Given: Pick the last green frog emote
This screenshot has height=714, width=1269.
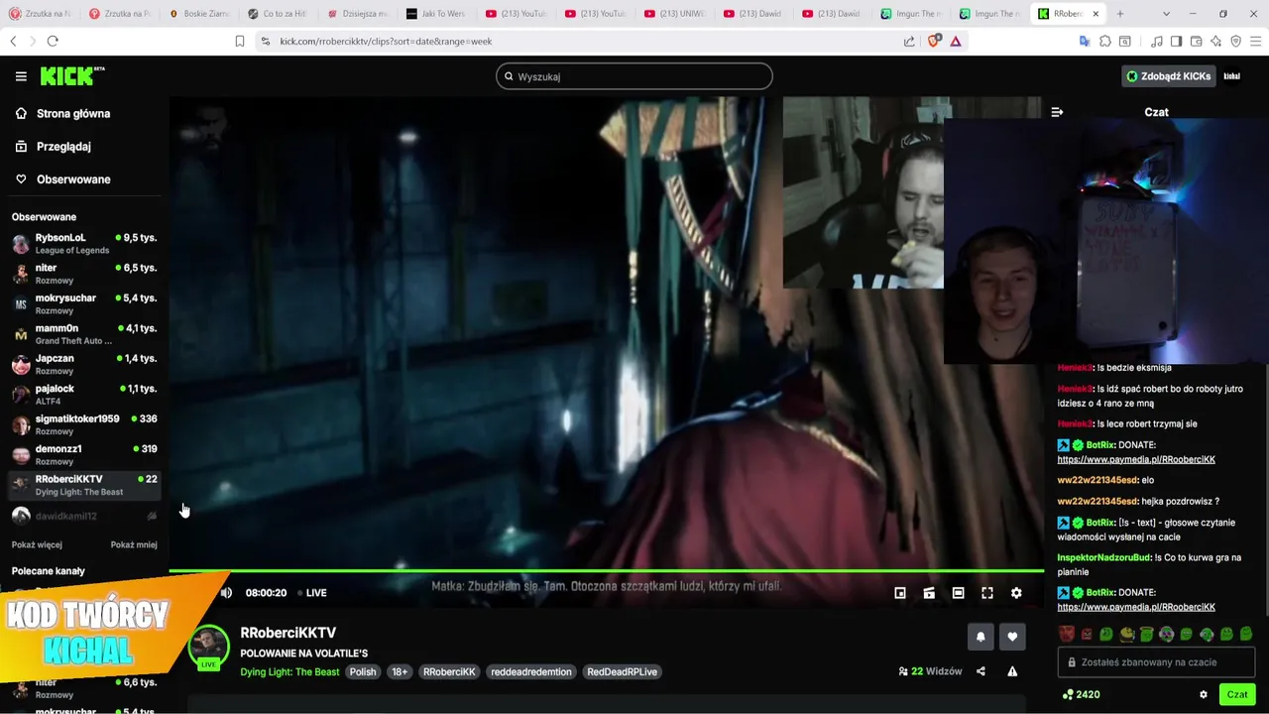Looking at the screenshot, I should point(1246,634).
